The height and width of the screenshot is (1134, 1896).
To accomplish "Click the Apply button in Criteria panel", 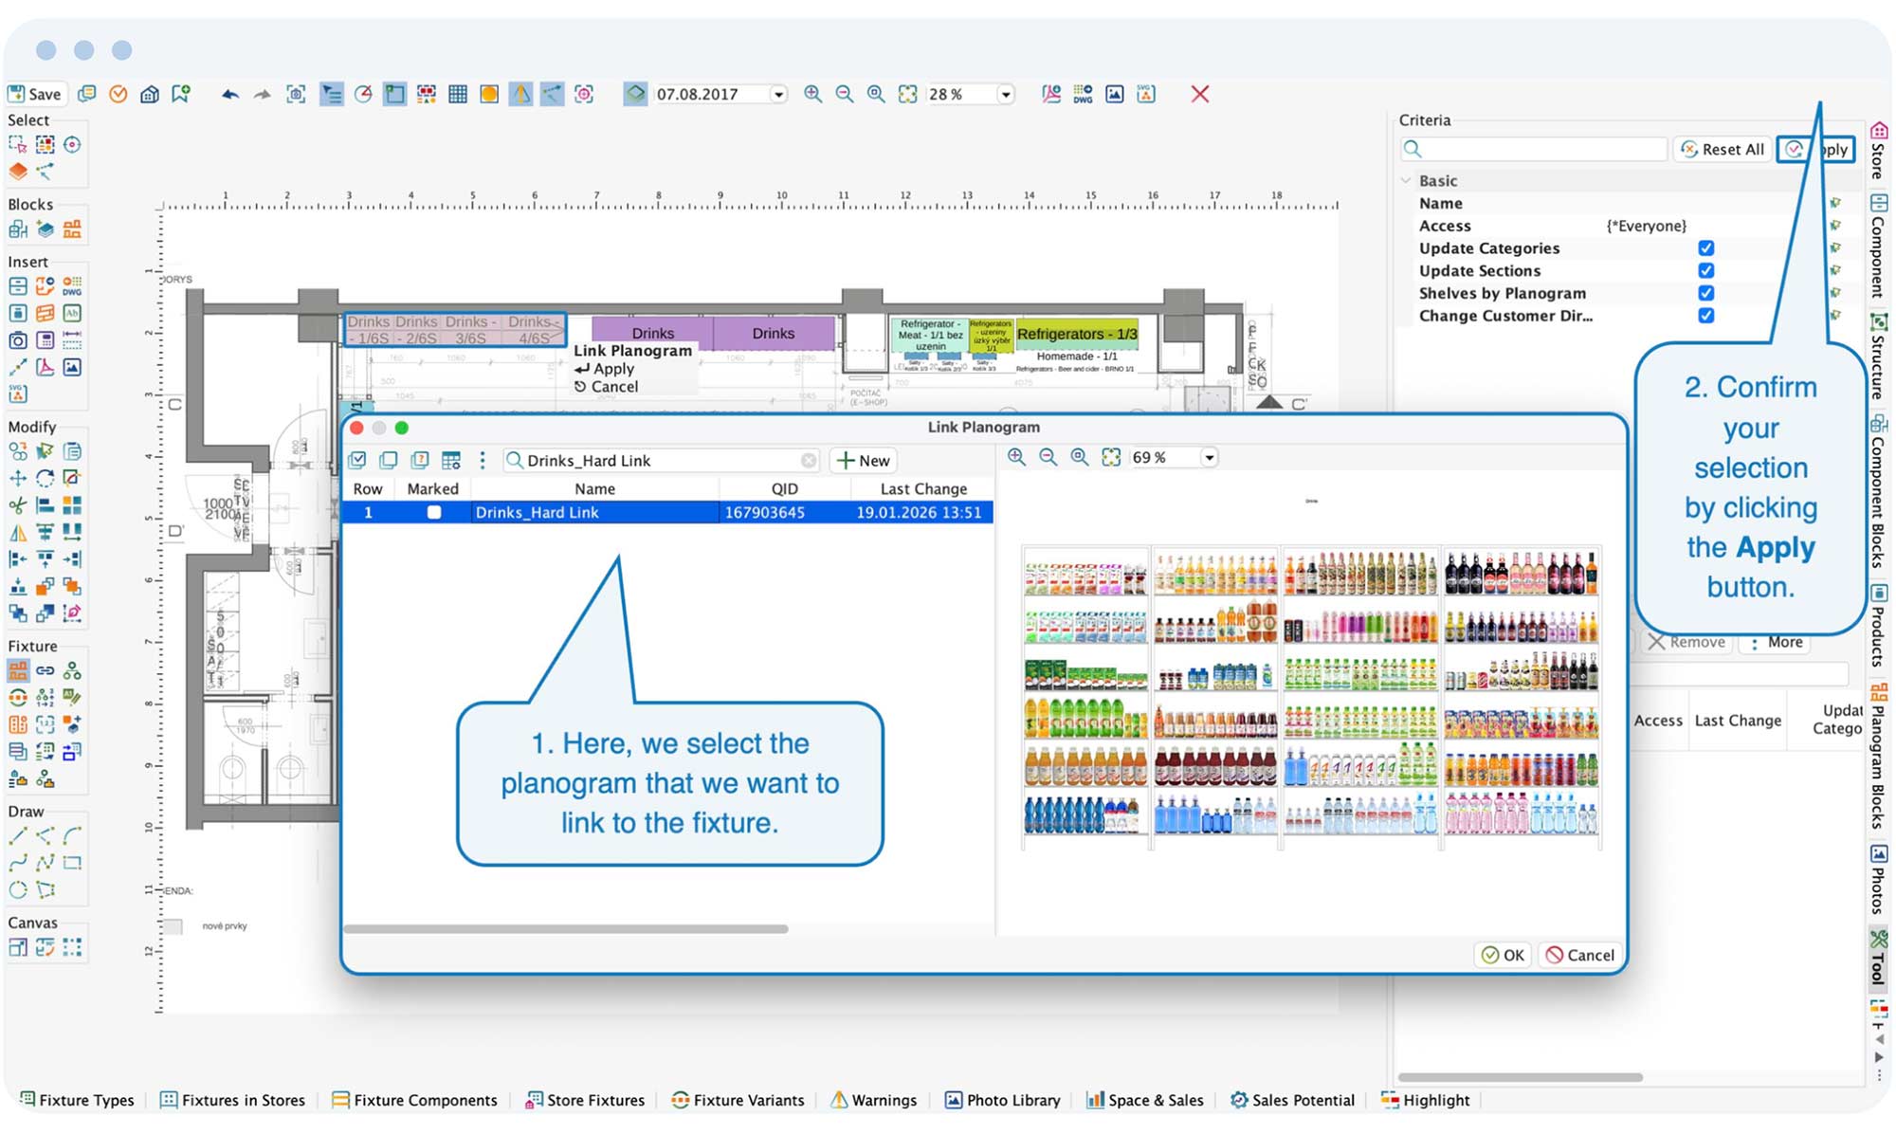I will click(1815, 149).
